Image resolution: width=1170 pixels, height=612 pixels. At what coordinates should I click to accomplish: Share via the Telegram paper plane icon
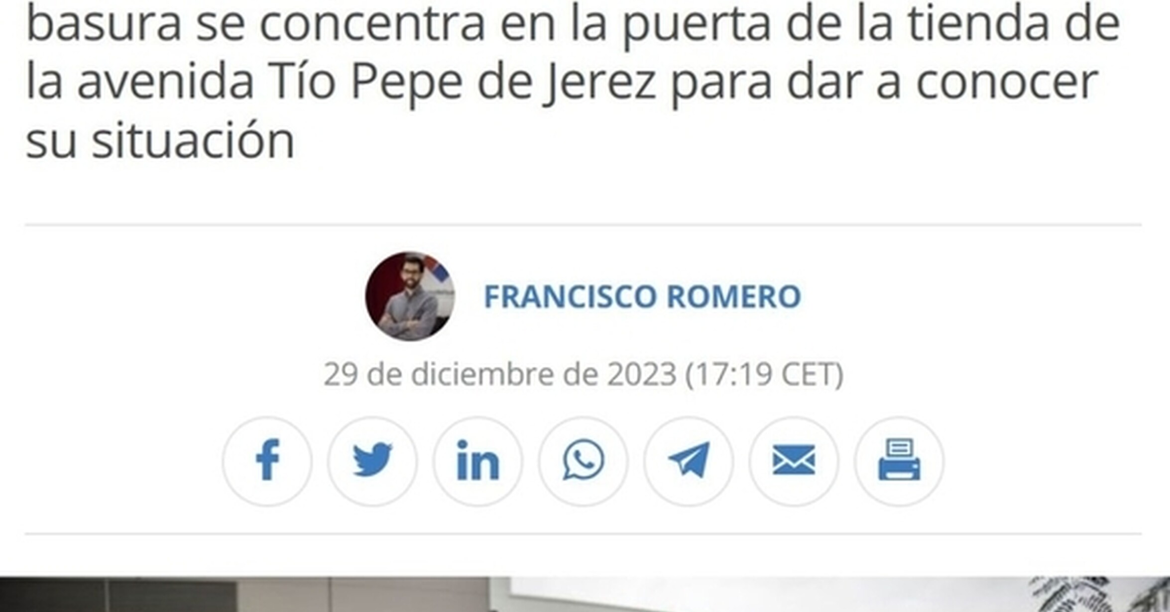pyautogui.click(x=689, y=461)
